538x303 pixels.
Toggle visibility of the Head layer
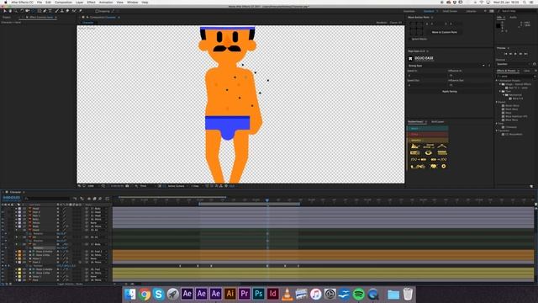coord(3,209)
